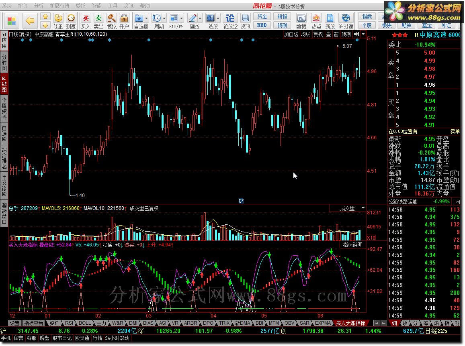
Task: Switch to K线图 candlestick view in sidebar
Action: coord(4,84)
